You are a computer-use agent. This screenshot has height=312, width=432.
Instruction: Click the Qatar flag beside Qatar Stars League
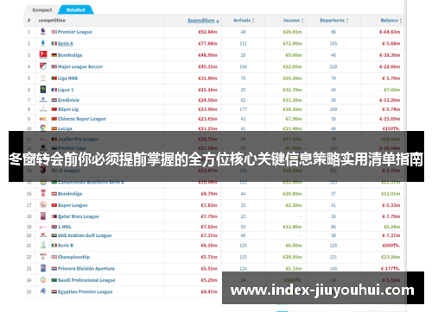click(54, 216)
